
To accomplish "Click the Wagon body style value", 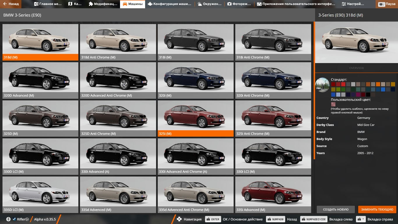I will point(362,139).
